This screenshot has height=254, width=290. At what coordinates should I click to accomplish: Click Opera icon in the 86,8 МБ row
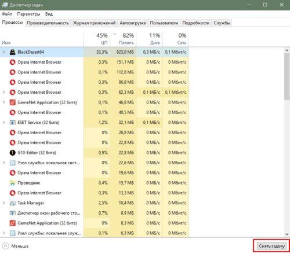[x=13, y=82]
